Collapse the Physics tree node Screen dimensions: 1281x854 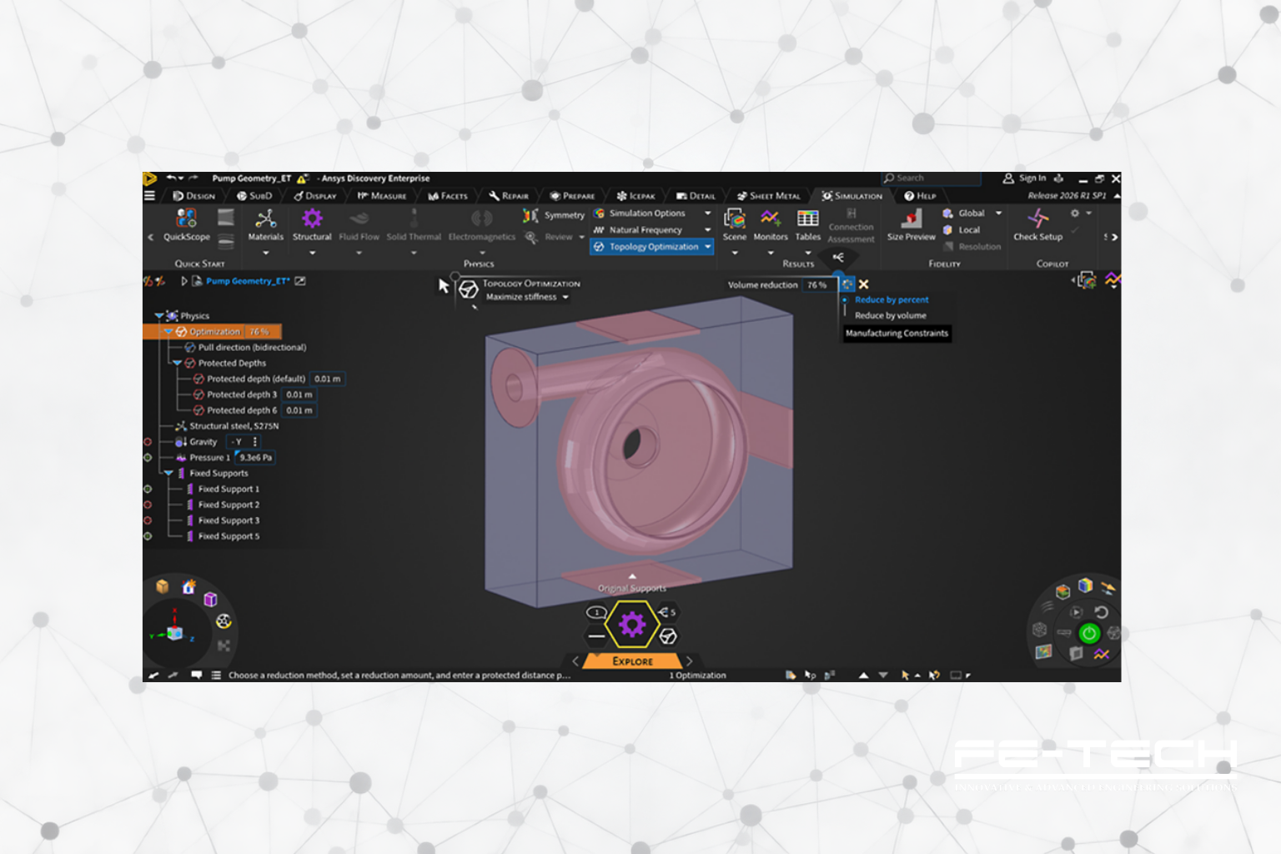(158, 316)
